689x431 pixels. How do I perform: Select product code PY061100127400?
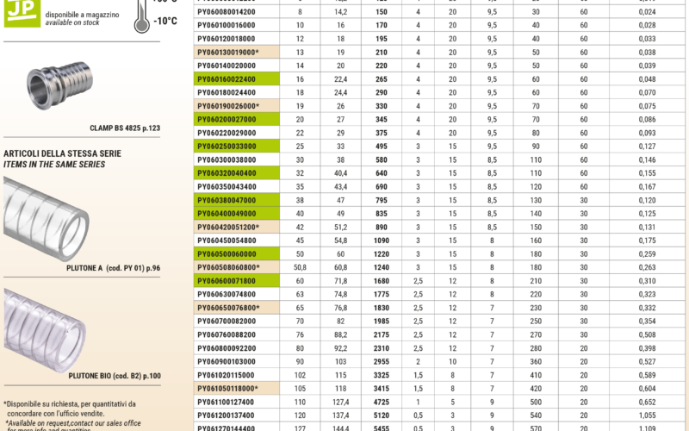click(x=227, y=401)
